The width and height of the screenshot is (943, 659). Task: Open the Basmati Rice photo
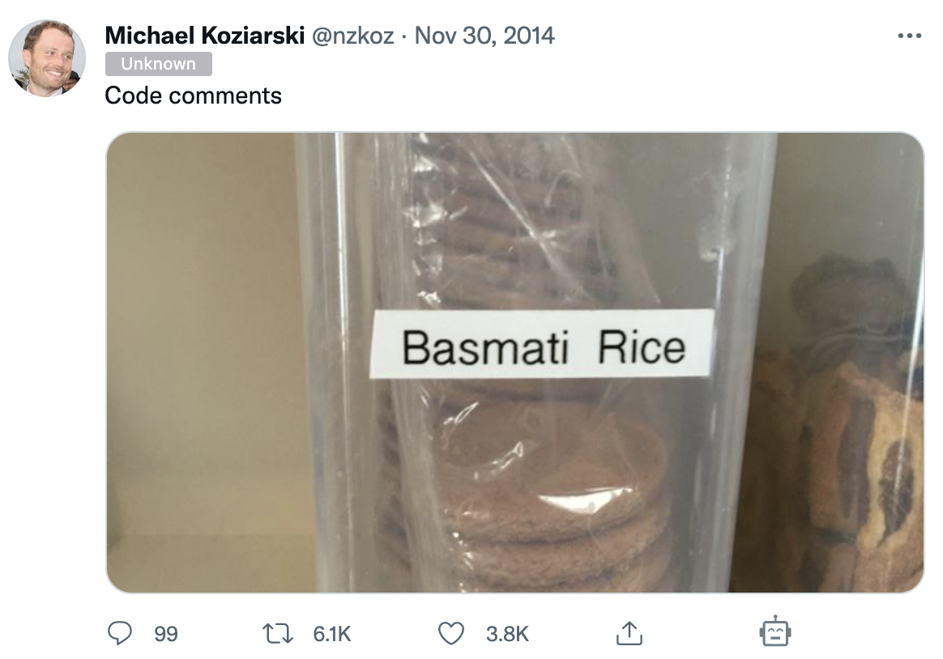(514, 362)
